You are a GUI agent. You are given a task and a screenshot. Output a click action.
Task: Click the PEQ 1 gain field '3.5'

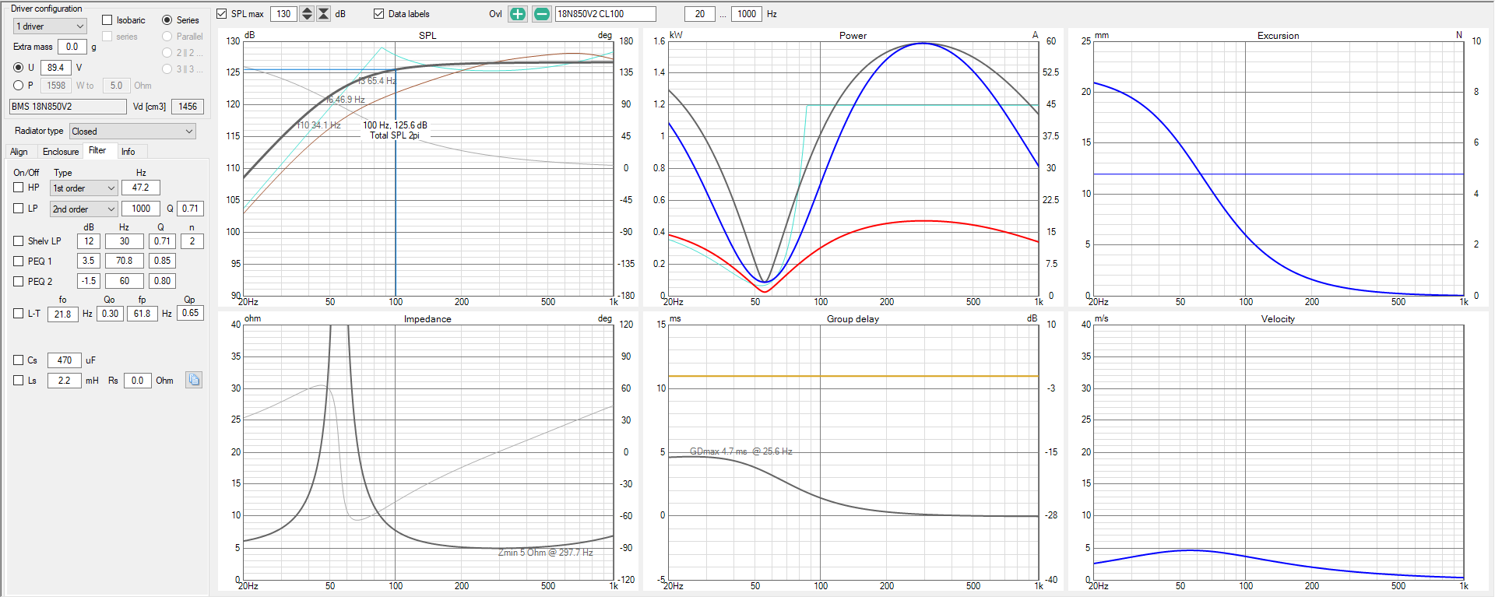click(89, 261)
